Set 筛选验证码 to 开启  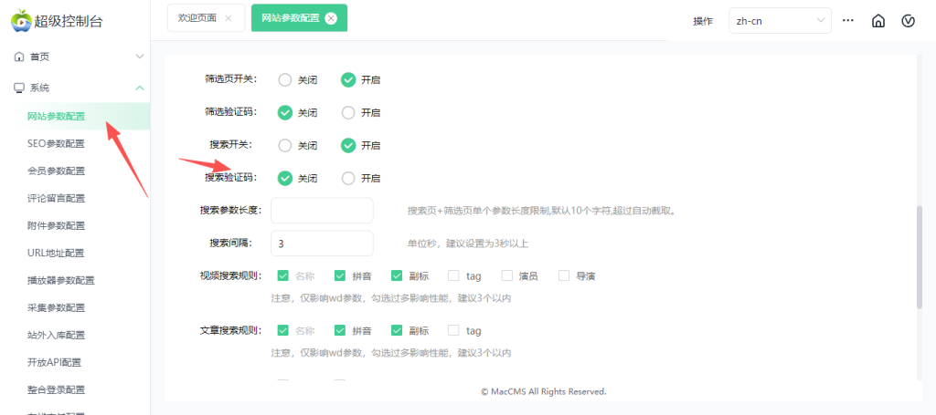(348, 112)
